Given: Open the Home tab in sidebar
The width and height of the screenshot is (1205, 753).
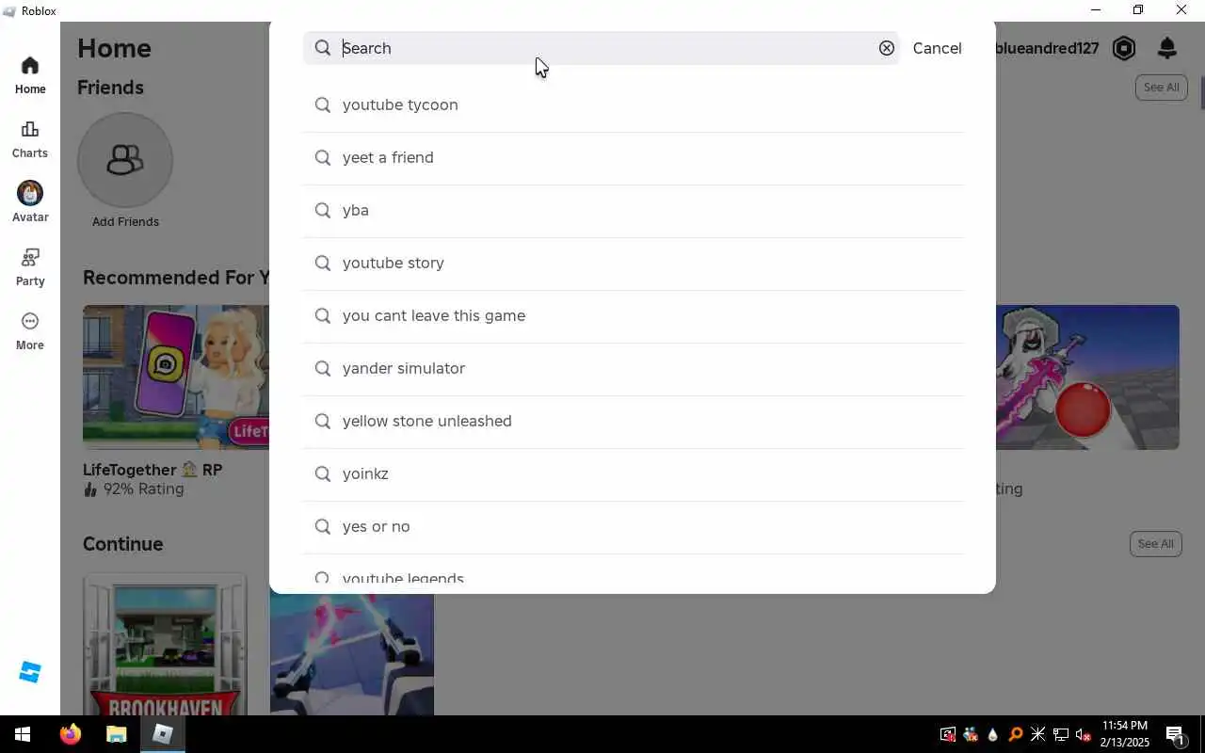Looking at the screenshot, I should 30,75.
